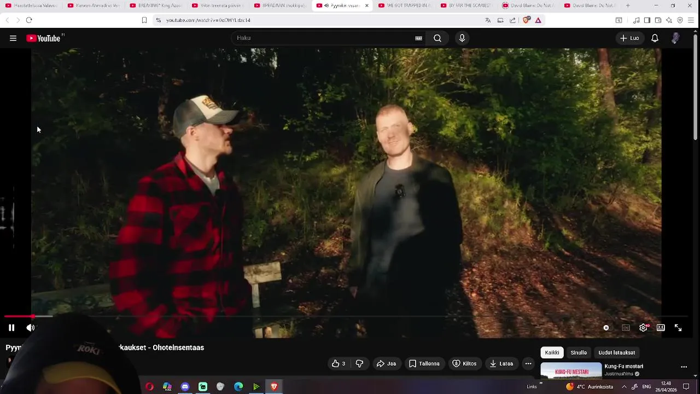Dislike the video with thumbs down

click(359, 363)
